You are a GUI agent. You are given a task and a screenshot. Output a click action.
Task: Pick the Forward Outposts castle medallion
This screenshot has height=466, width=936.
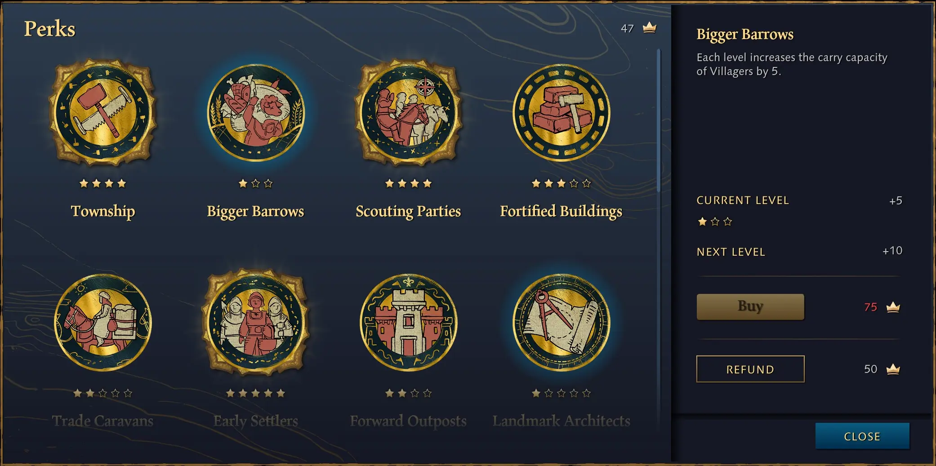click(x=409, y=323)
